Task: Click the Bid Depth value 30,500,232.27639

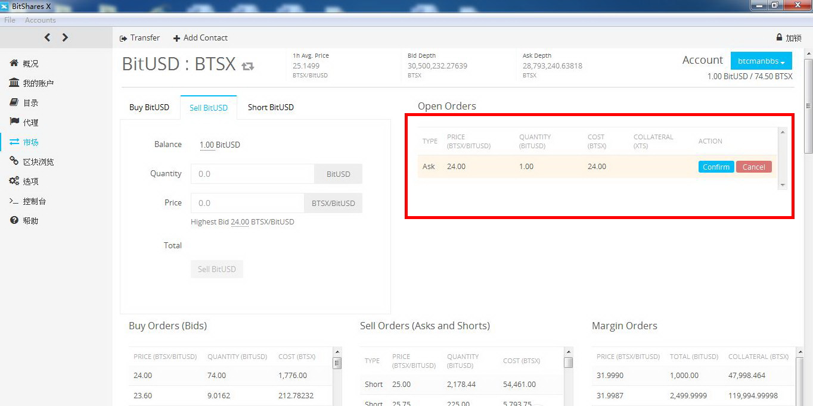Action: 437,65
